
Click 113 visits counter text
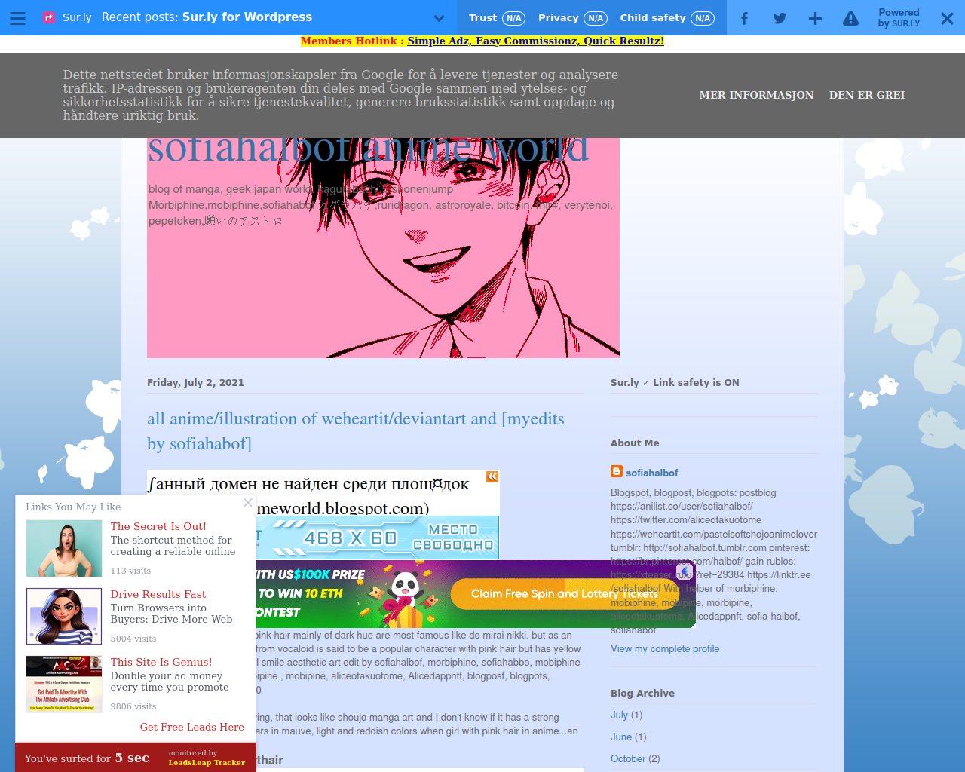(x=130, y=571)
